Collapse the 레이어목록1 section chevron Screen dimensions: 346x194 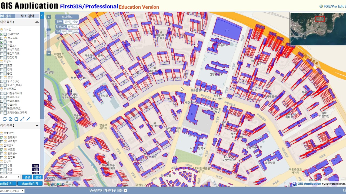click(37, 22)
